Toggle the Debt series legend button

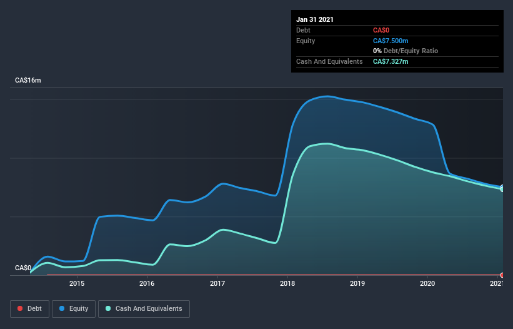click(x=30, y=309)
